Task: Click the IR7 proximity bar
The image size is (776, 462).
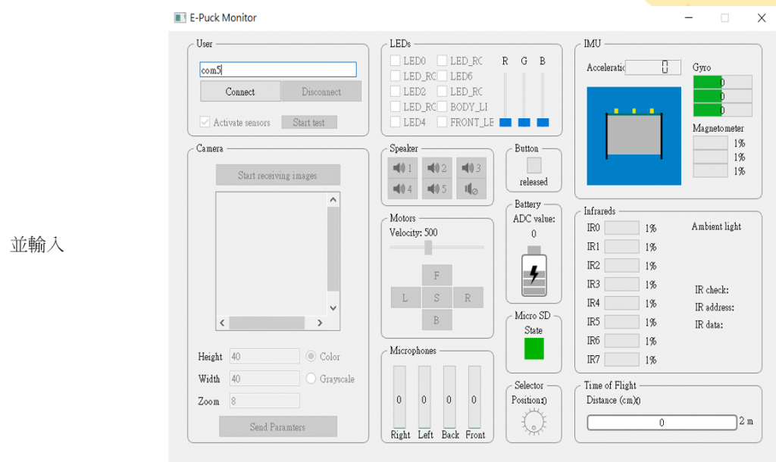Action: pyautogui.click(x=622, y=360)
